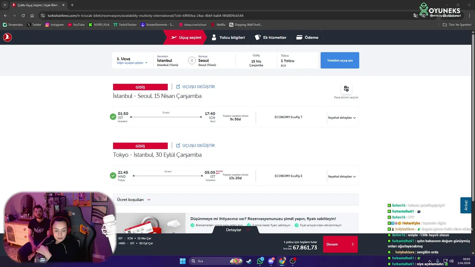Click UÇUŞU DEĞİŞTİR for the Istanbul–Seoul flight

tap(195, 87)
